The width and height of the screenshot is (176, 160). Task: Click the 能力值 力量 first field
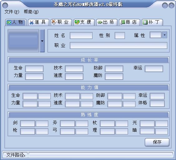pyautogui.click(x=30, y=104)
